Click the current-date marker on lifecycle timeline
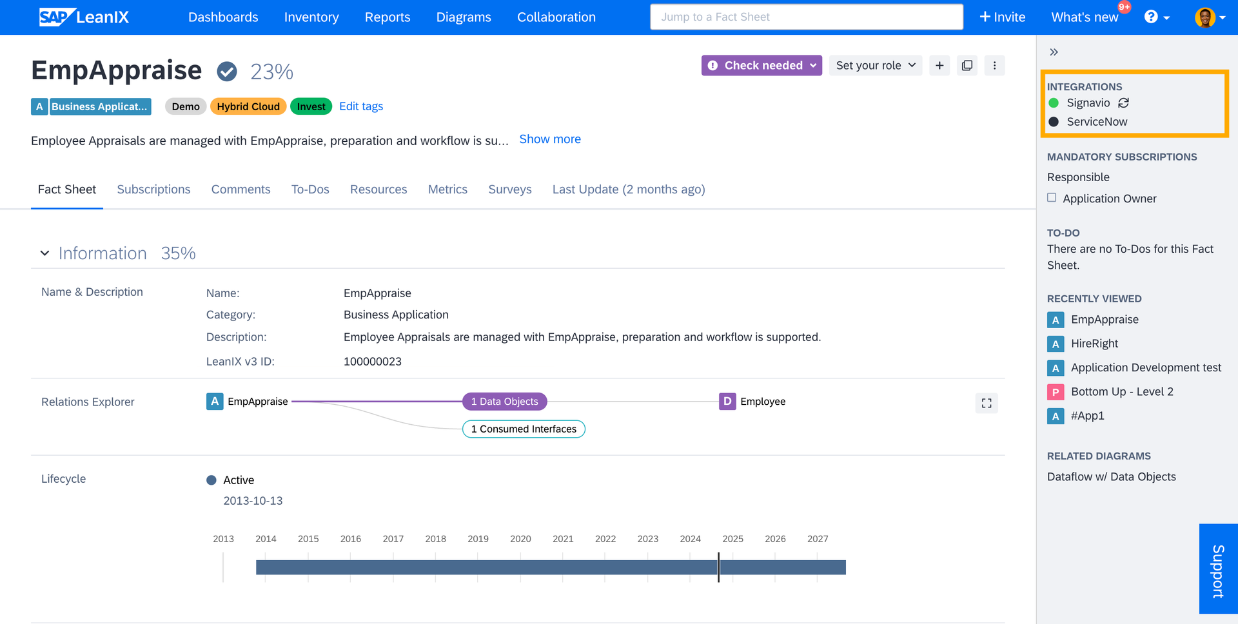Screen dimensions: 1238x624 tap(718, 567)
